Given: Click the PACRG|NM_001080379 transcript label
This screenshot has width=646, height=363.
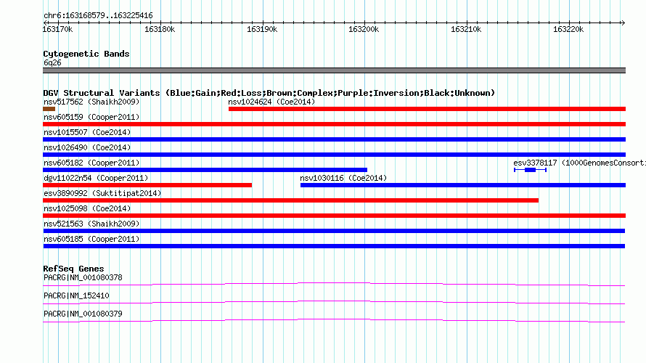Looking at the screenshot, I should [83, 314].
